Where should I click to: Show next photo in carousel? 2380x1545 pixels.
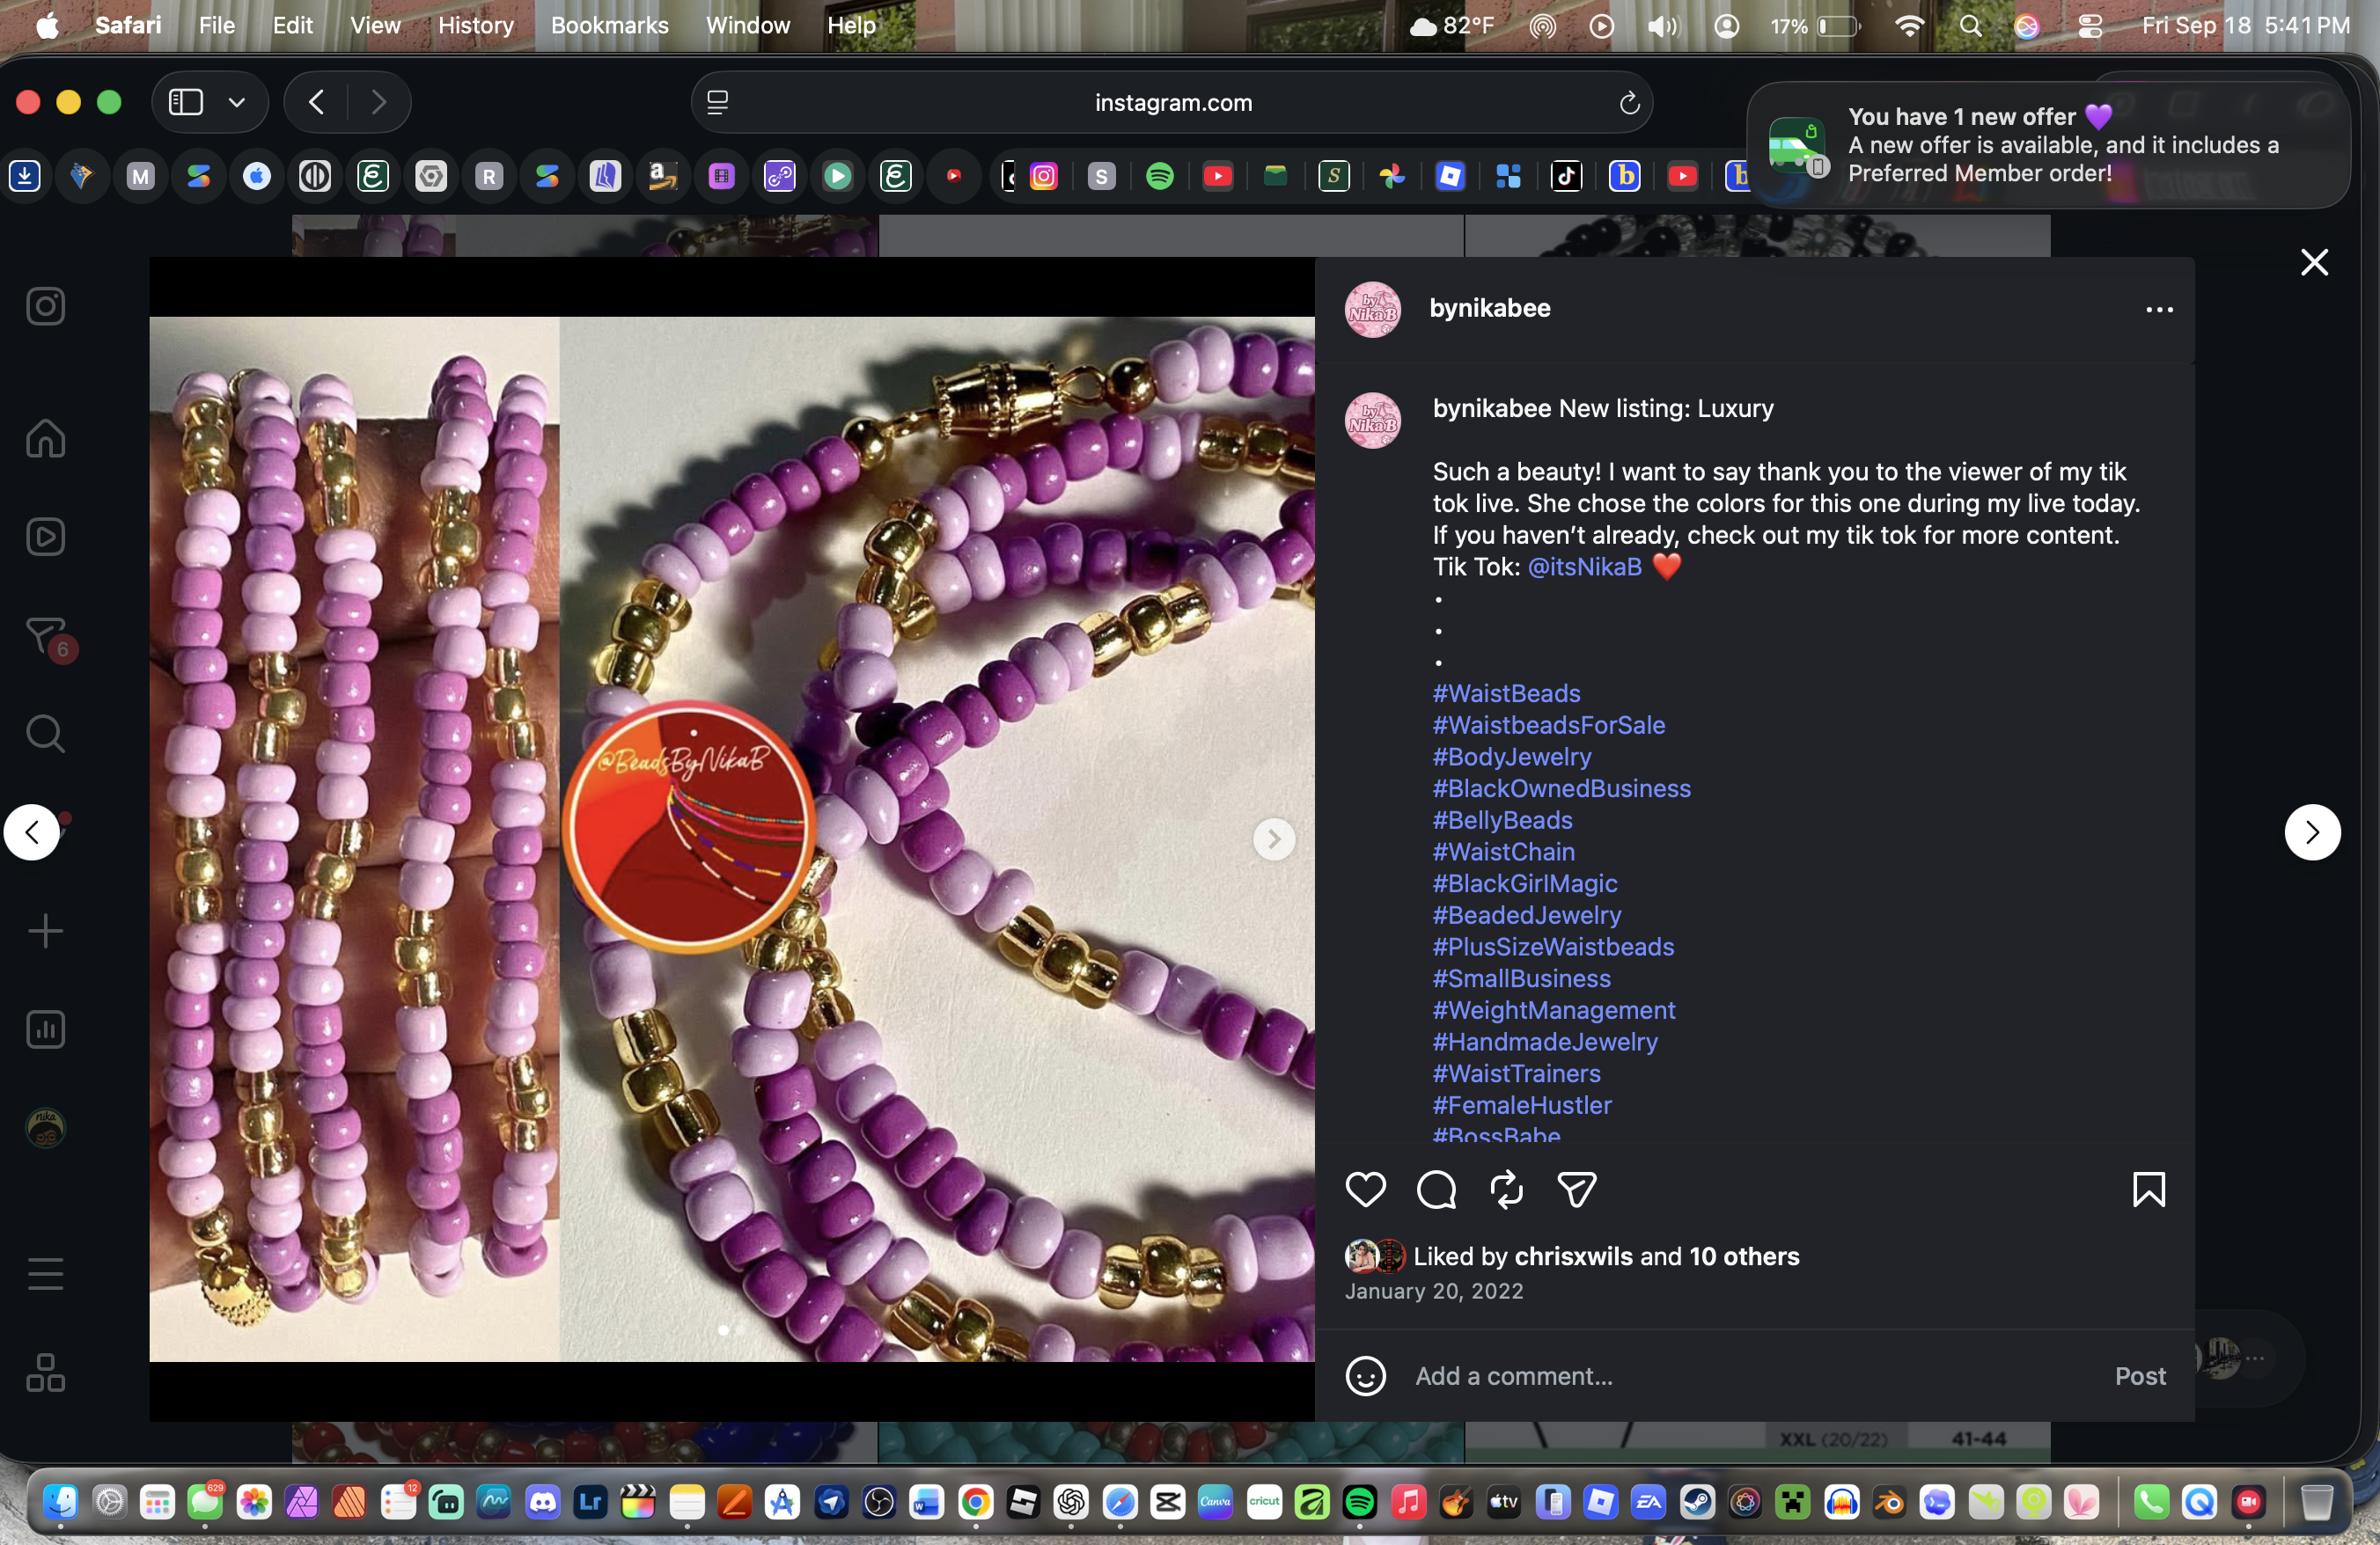coord(1274,839)
